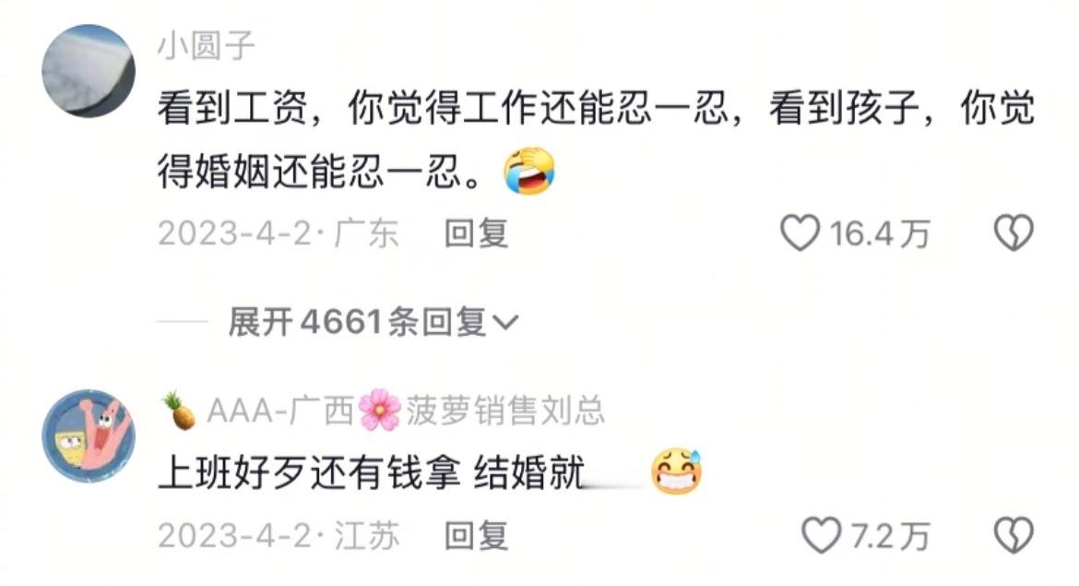Reply to 小圆子's comment via 回复
1079x586 pixels.
coord(476,233)
